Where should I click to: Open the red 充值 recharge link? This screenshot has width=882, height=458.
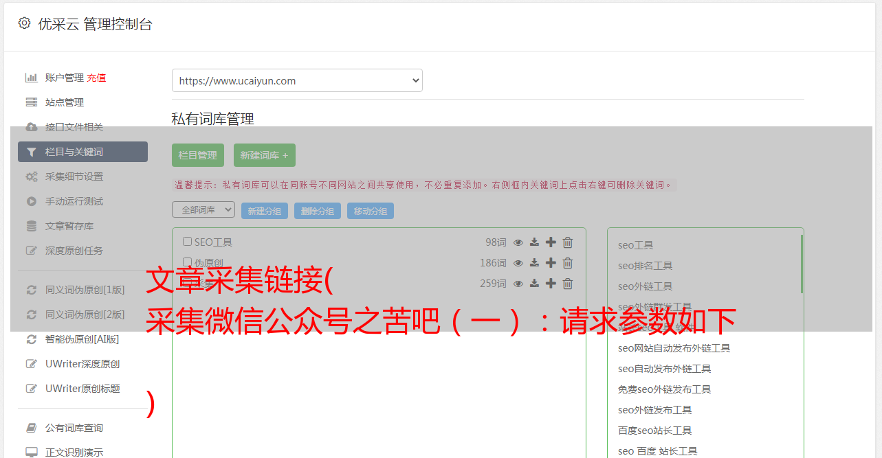(x=96, y=78)
